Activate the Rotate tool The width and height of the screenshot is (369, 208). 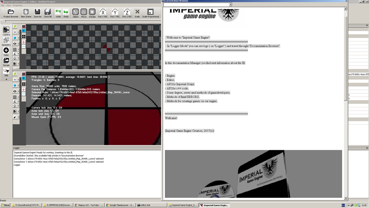click(x=92, y=13)
